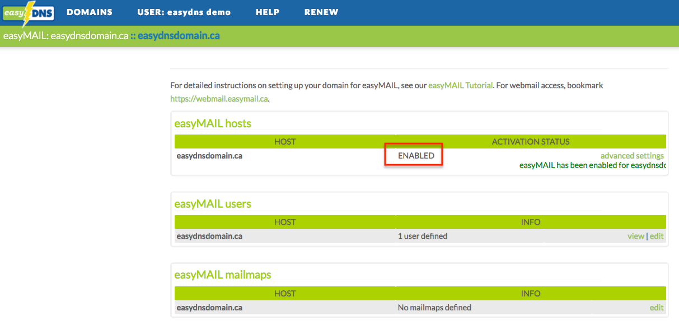This screenshot has width=679, height=326.
Task: Edit easyMAIL mailmaps for easydnsdomain.ca
Action: tap(657, 308)
